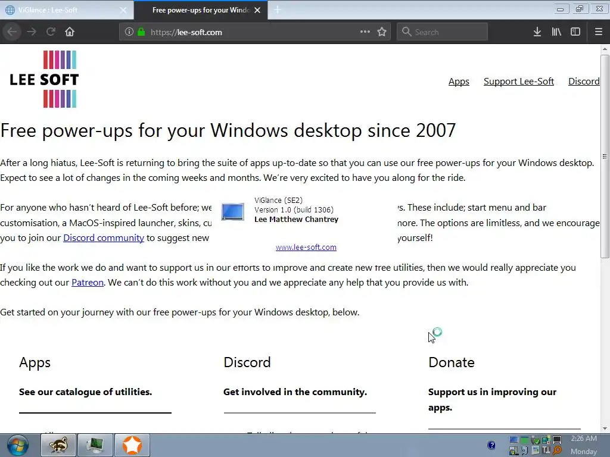Click 'See our catalogue of utilities.' text
610x457 pixels.
[x=86, y=392]
